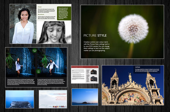Viewport: 170px width, 112px height.
Task: Click the lower camera image in histogram page
Action: pyautogui.click(x=94, y=79)
